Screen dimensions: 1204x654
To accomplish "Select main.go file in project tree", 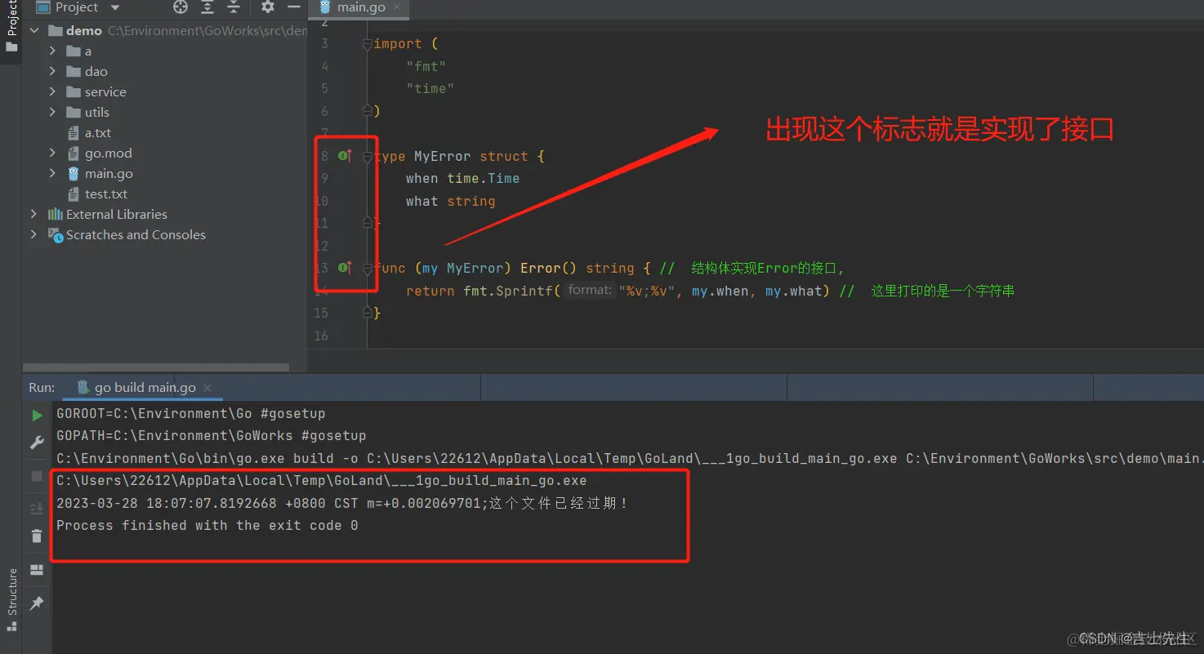I will 100,173.
